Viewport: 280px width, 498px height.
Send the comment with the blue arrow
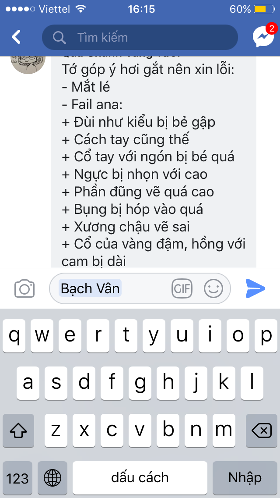tap(255, 288)
